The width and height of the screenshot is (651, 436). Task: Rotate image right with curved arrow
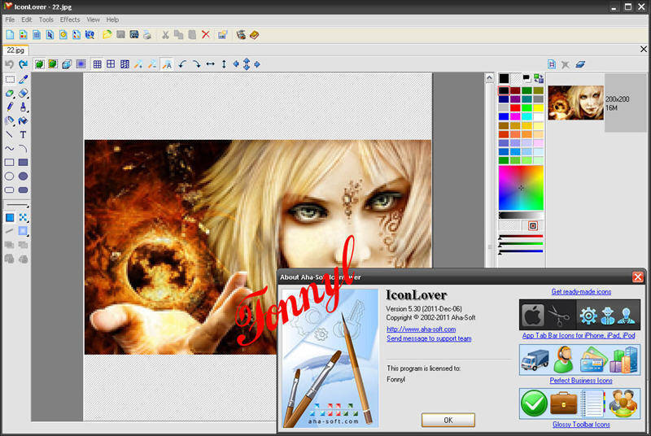click(196, 64)
